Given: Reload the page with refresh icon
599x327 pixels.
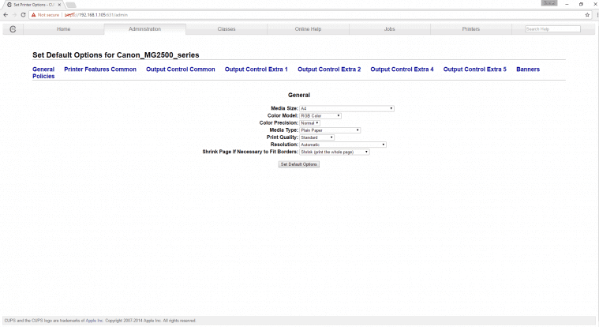Looking at the screenshot, I should tap(23, 15).
